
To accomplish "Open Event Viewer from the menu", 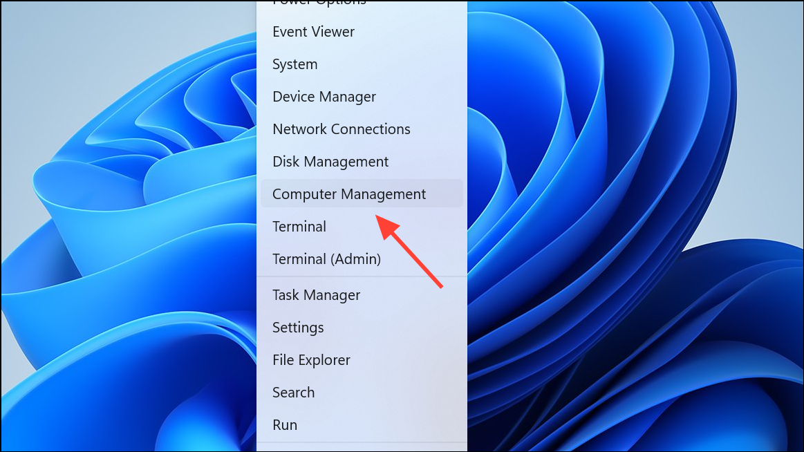I will pos(362,32).
